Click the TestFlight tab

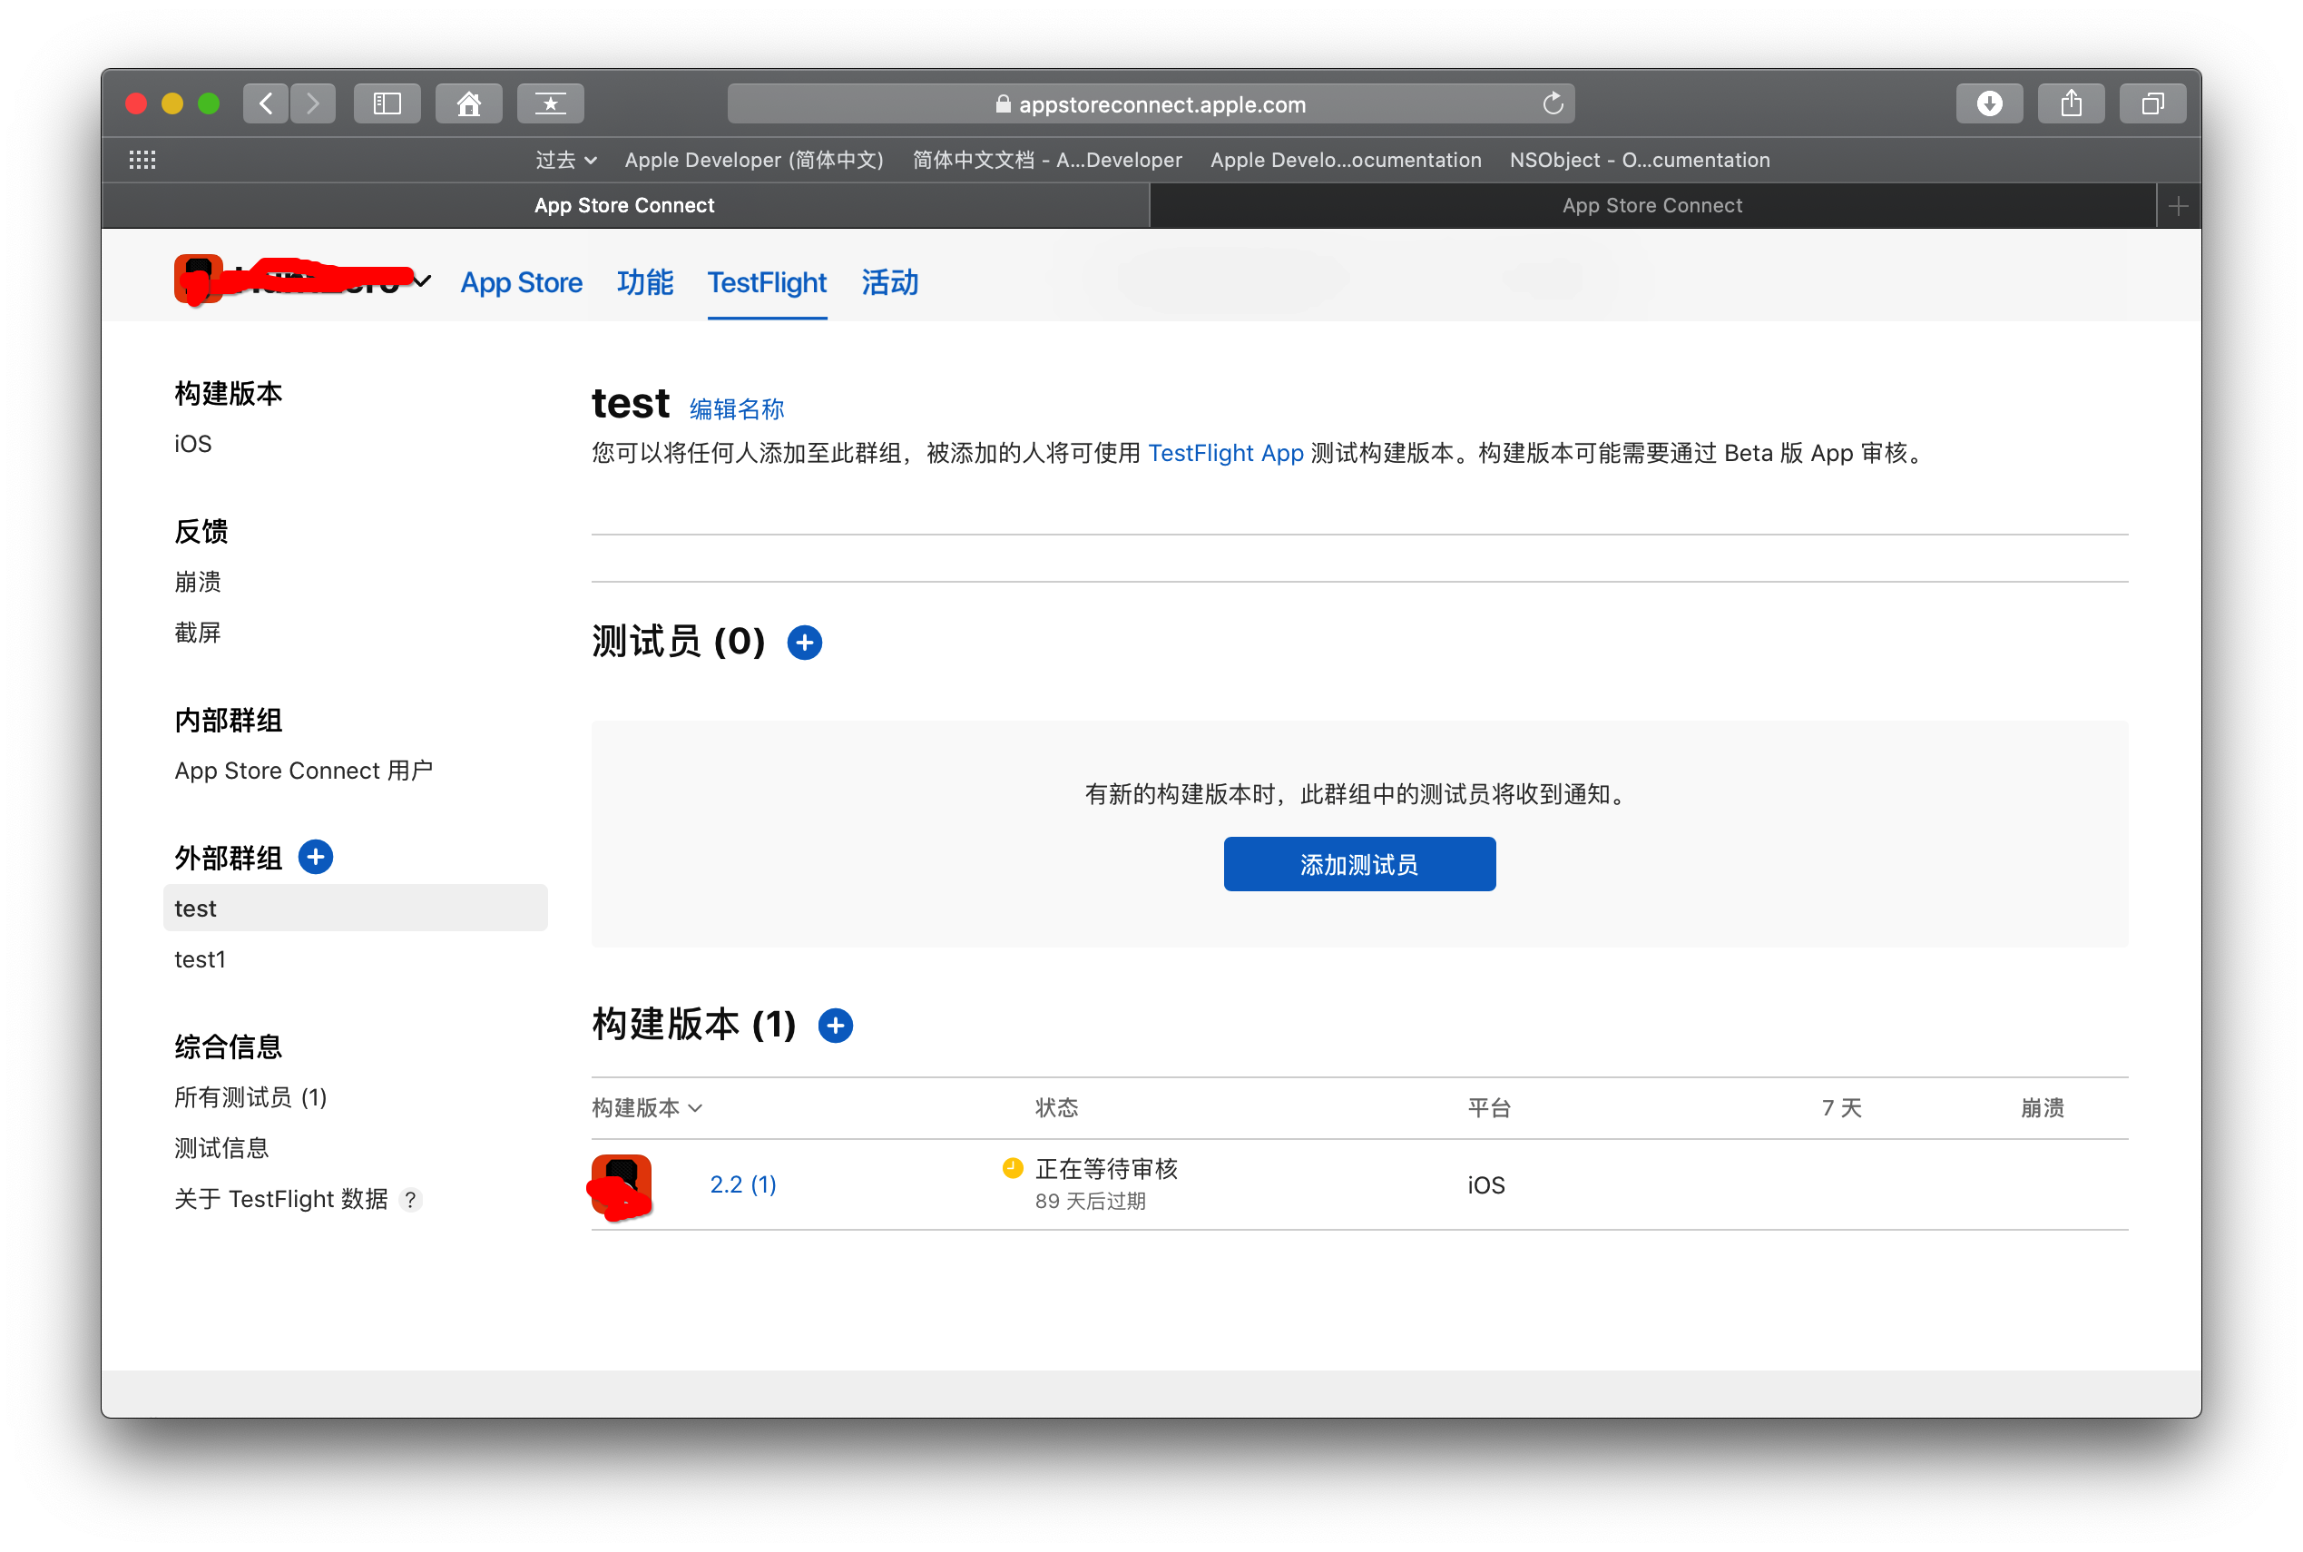click(767, 282)
